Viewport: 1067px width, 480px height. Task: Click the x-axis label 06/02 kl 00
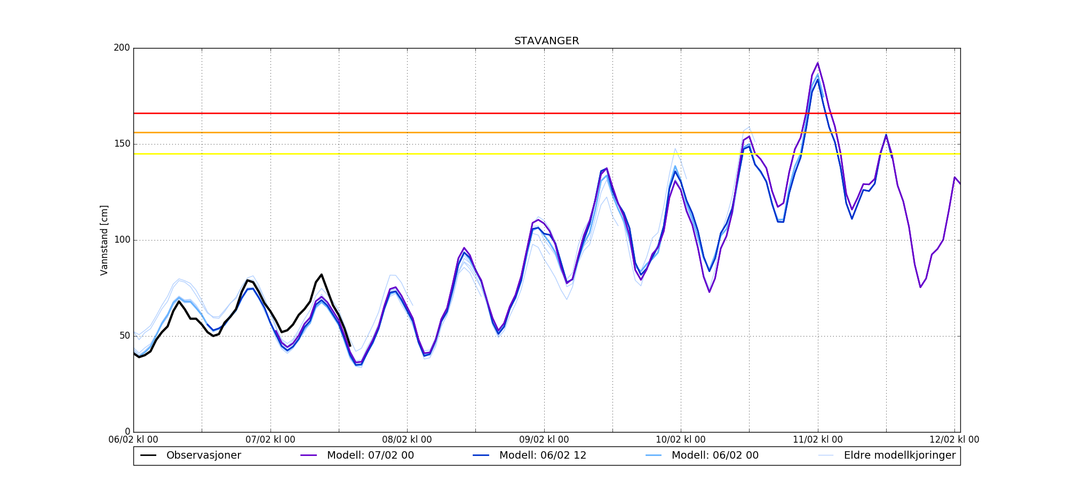tap(133, 439)
